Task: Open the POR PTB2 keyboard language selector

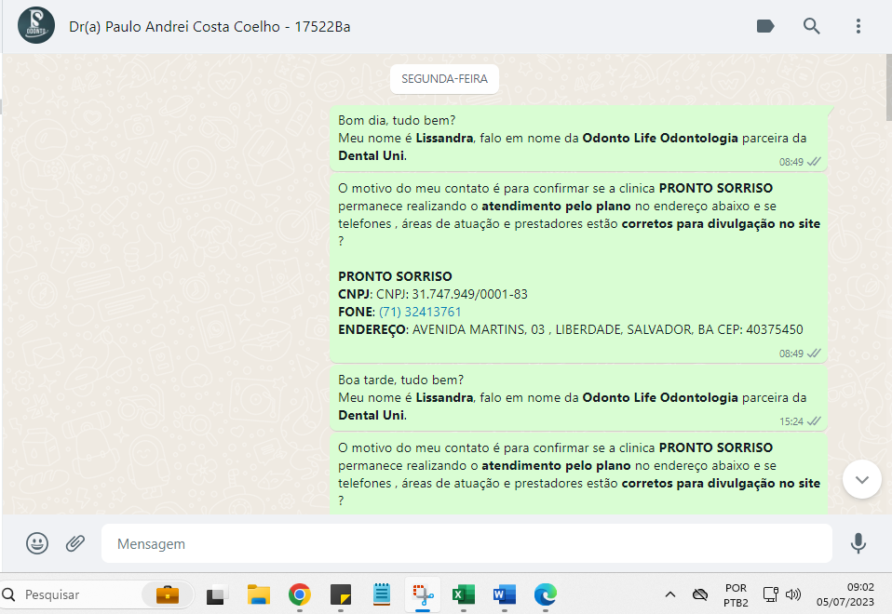Action: click(736, 594)
